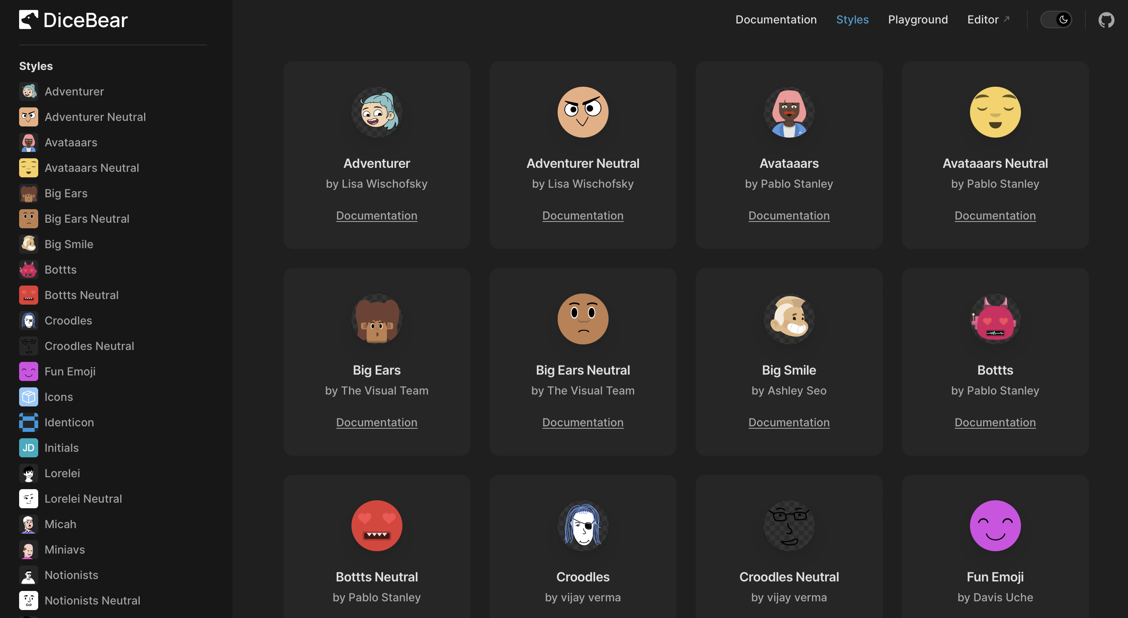Select the Micah sidebar icon

[x=29, y=524]
